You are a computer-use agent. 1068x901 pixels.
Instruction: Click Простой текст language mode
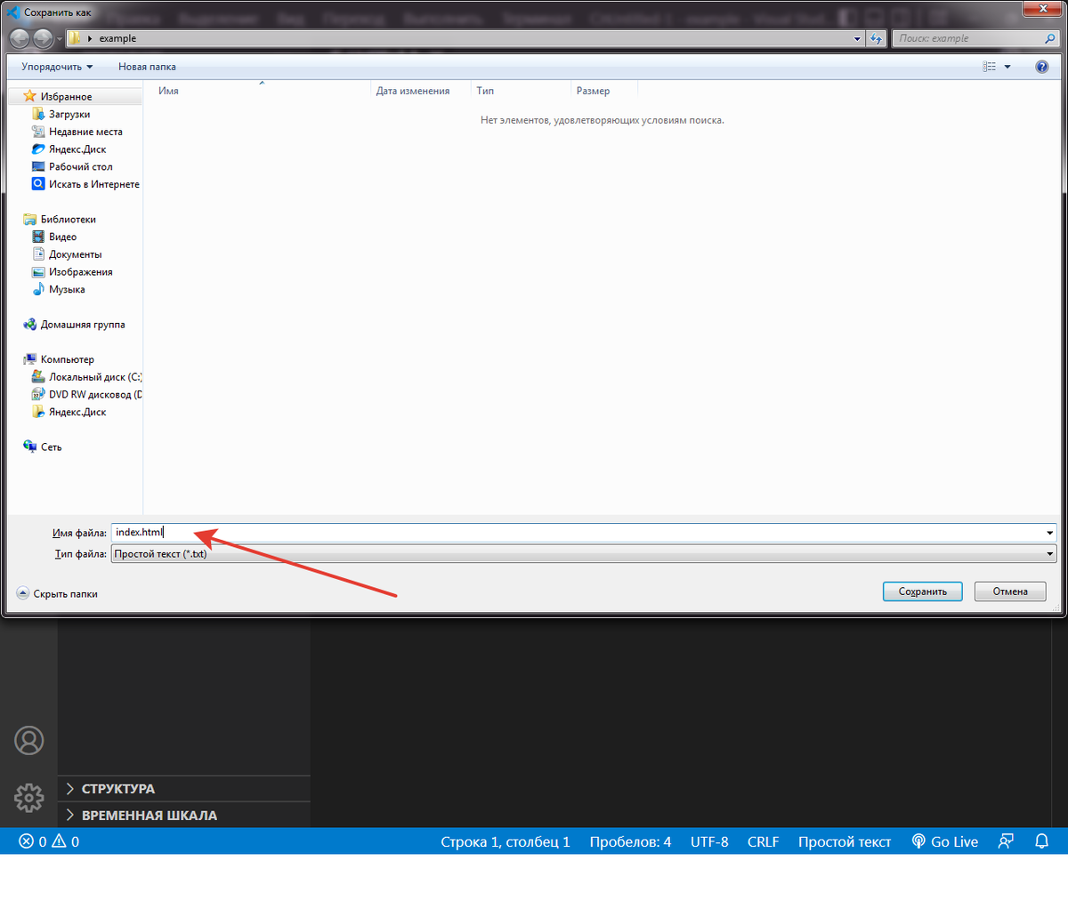(x=845, y=841)
